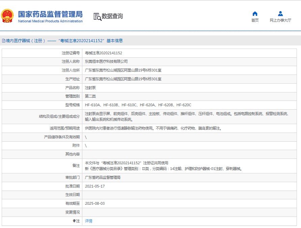The image size is (301, 228).
Task: Select approval date 2021-05-17
Action: 95,186
